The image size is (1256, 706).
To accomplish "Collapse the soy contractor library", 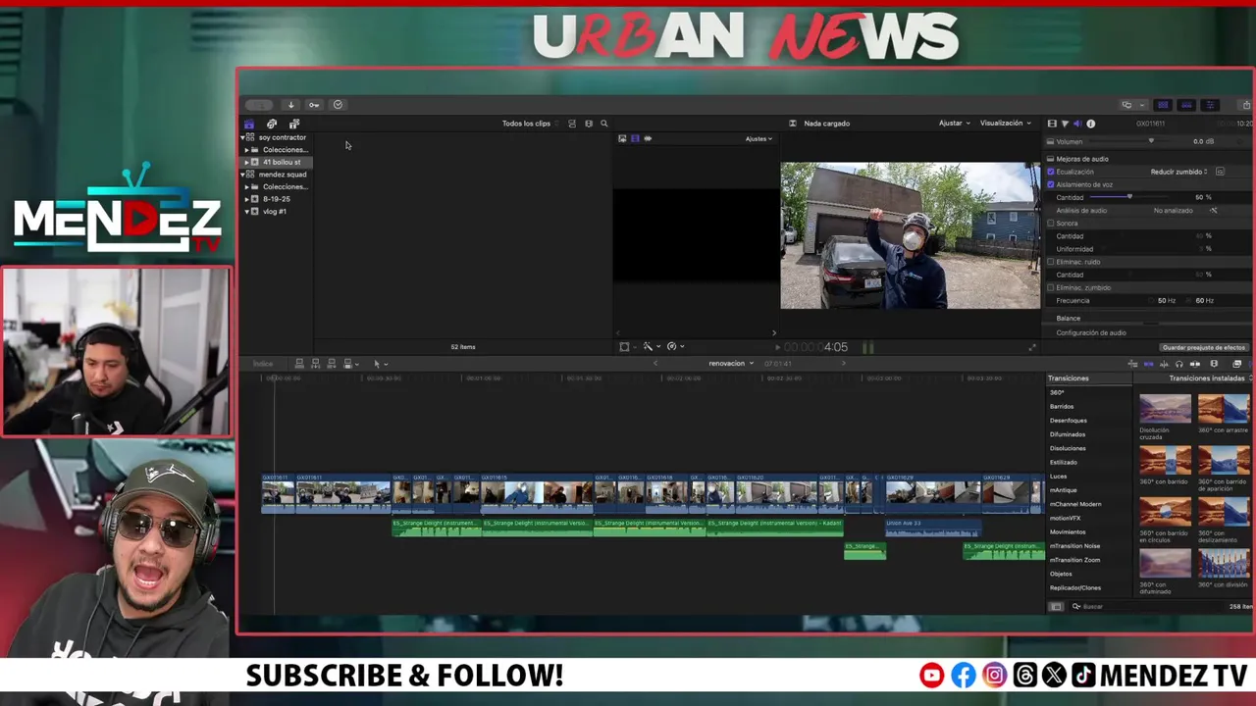I will click(x=243, y=138).
